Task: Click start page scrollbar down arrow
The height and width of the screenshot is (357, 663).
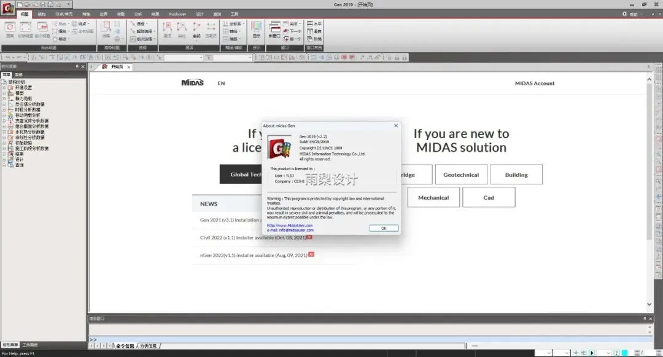Action: (x=649, y=305)
